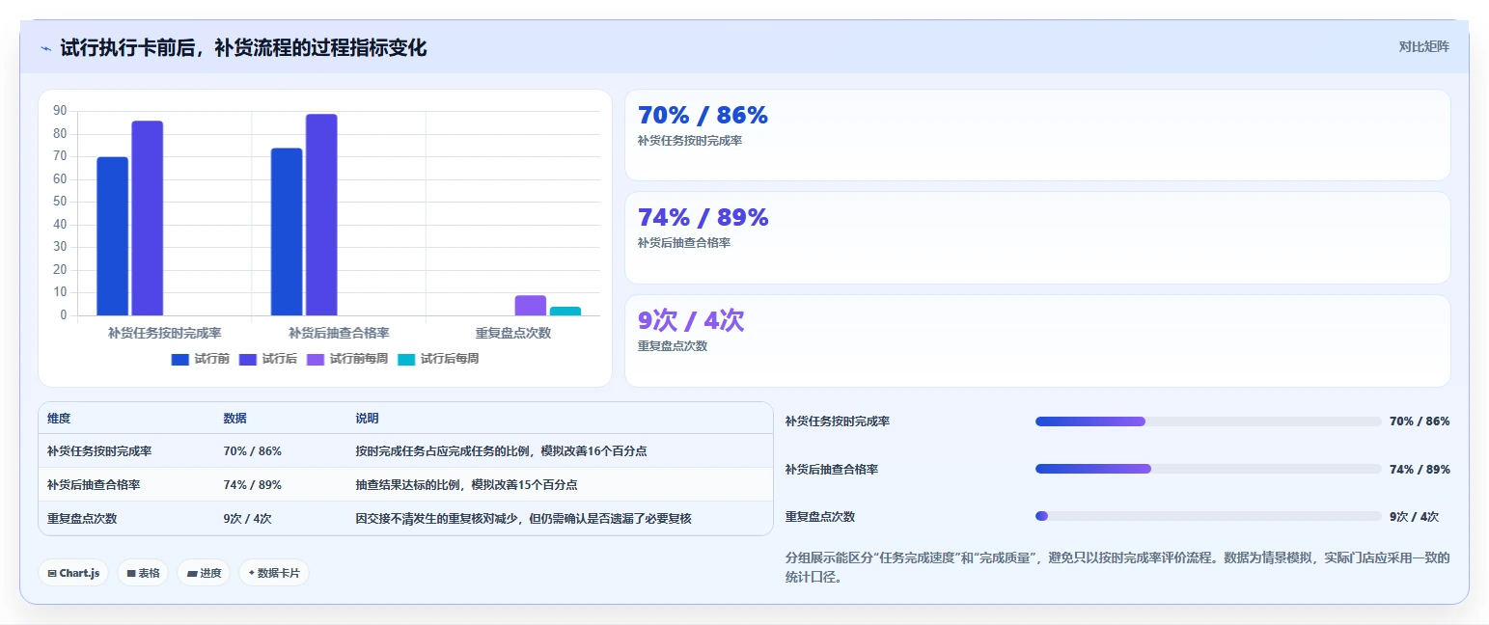
Task: Click the 70% / 86% data card
Action: [1037, 135]
